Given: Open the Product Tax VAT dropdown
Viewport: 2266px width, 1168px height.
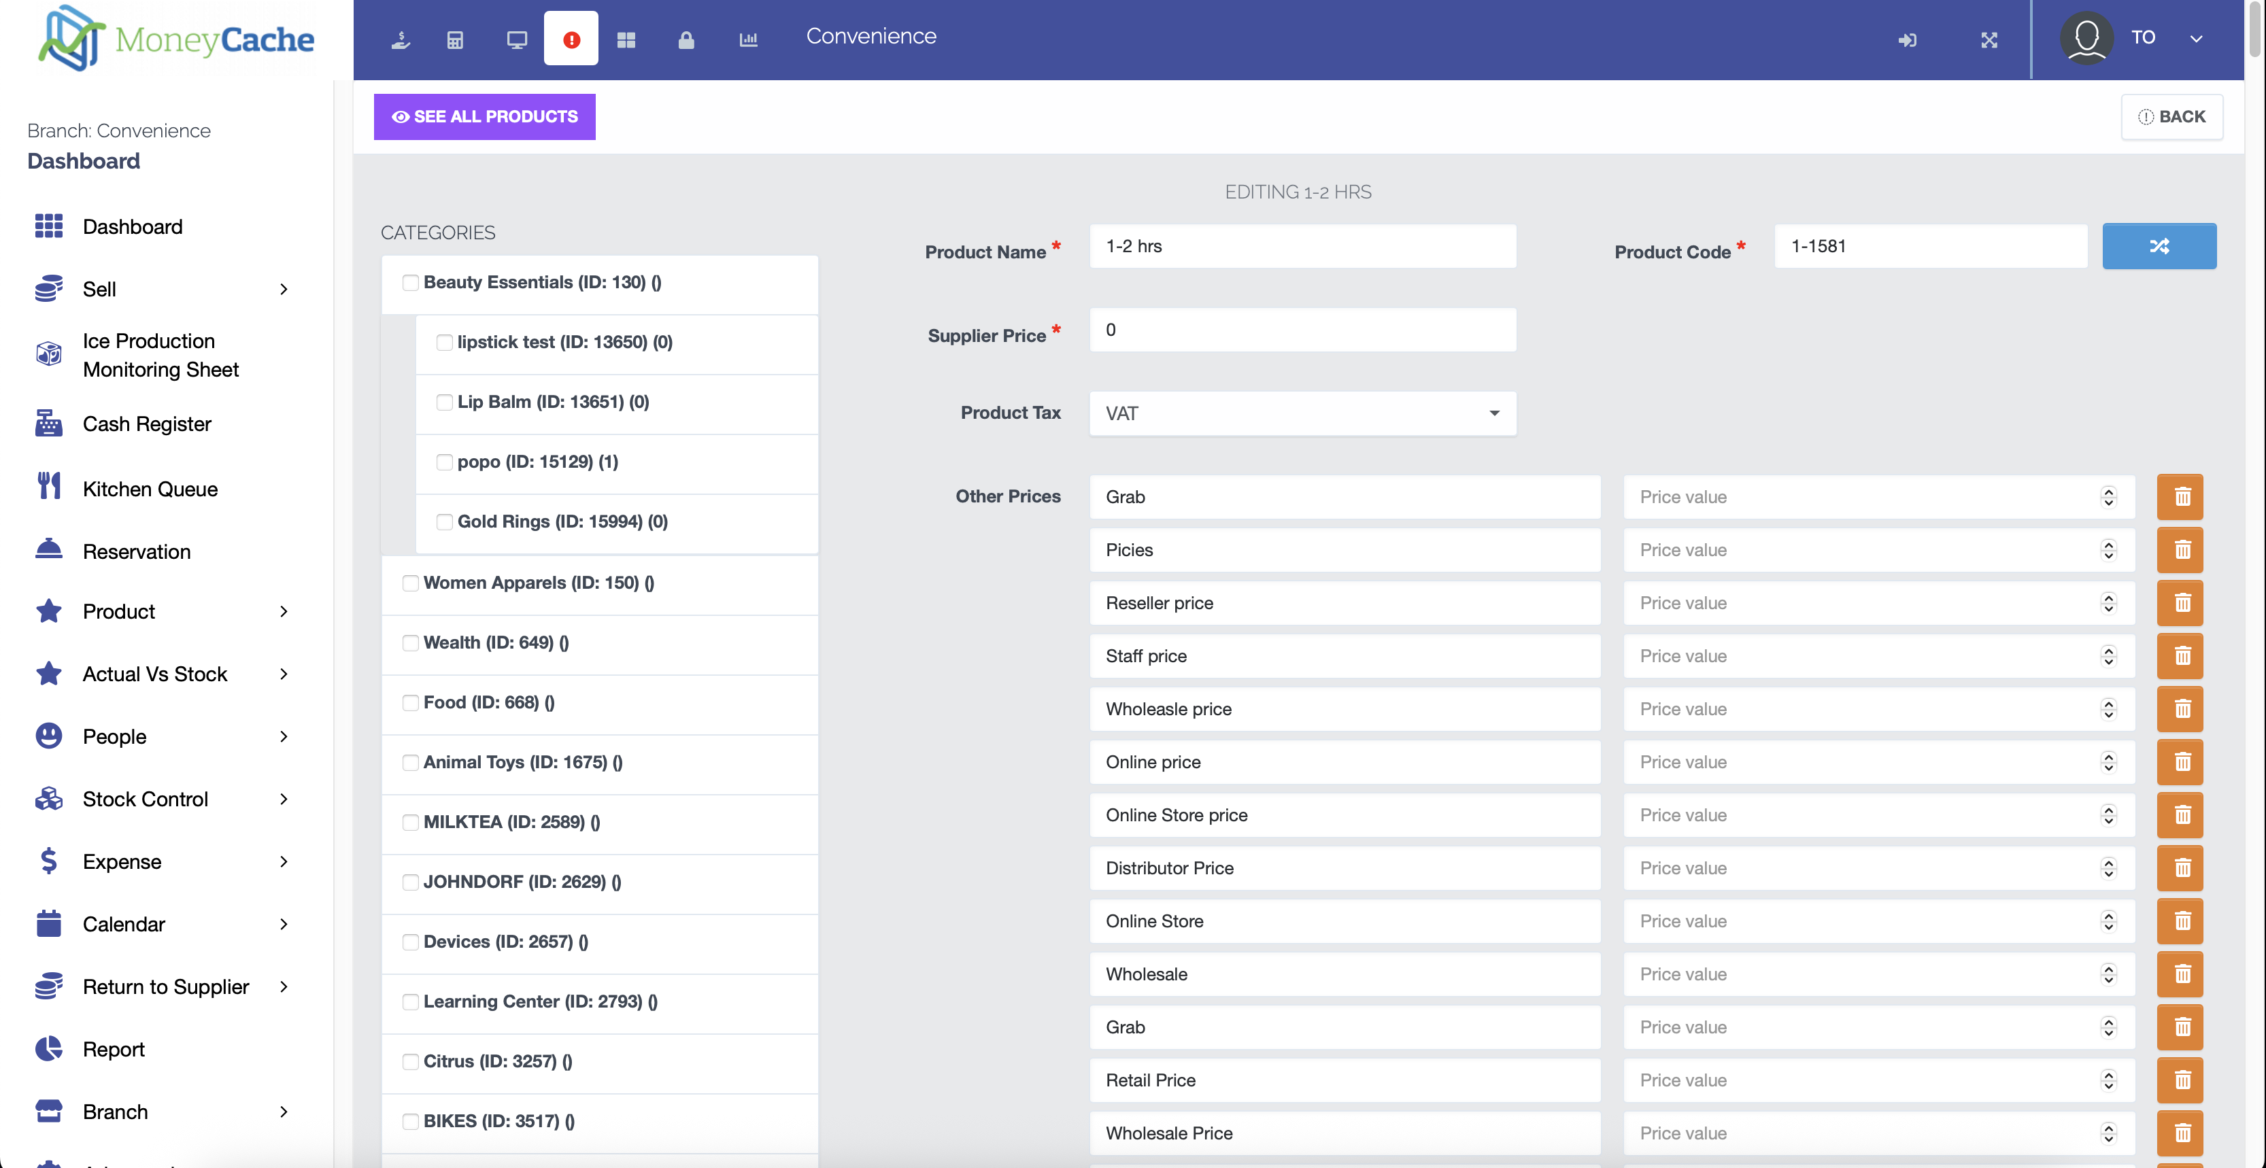Looking at the screenshot, I should tap(1302, 413).
